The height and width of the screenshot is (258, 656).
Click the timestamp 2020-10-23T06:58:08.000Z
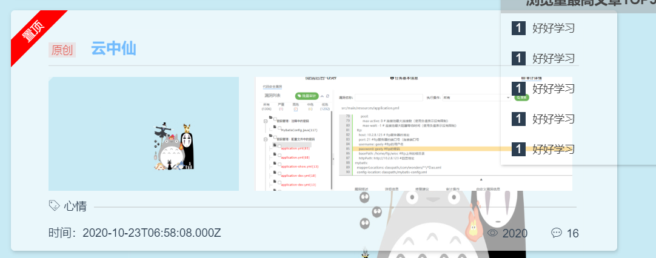tap(152, 233)
